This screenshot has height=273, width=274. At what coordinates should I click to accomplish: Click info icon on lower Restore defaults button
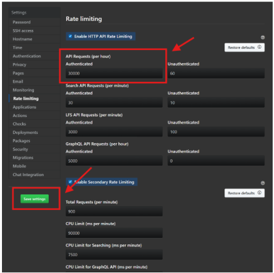click(260, 192)
